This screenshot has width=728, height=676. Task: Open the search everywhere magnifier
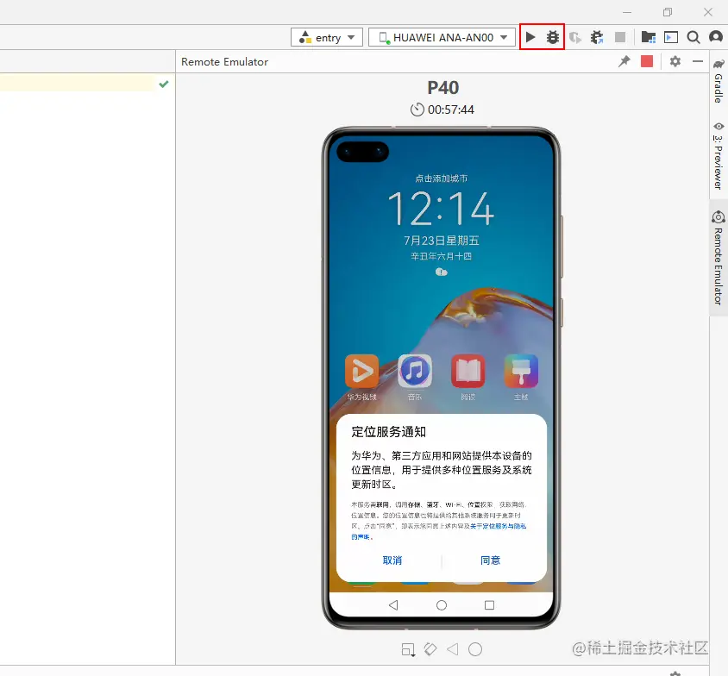click(693, 37)
